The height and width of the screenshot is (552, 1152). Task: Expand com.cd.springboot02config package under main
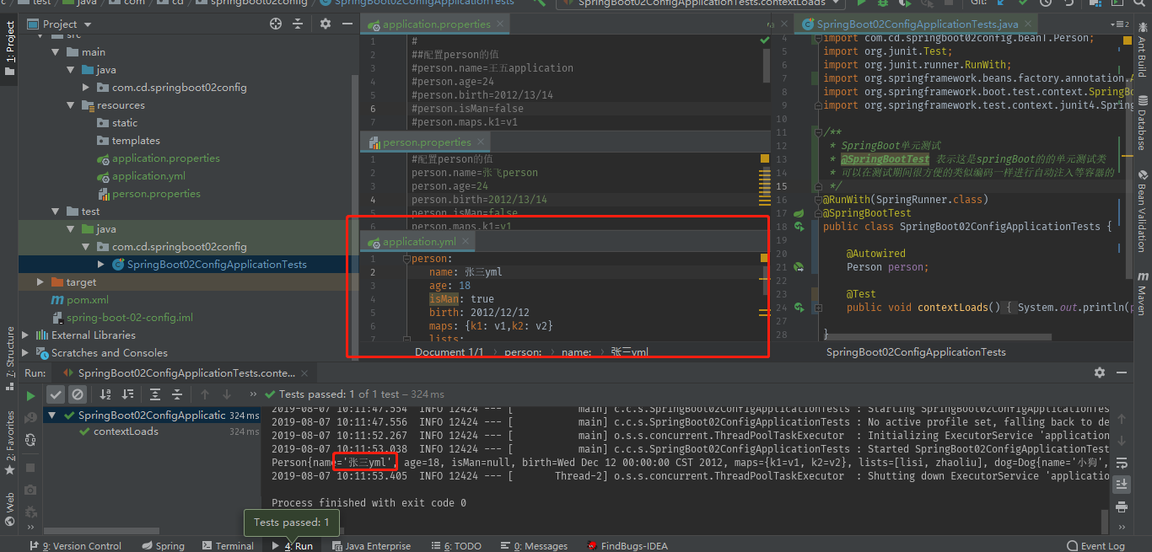coord(86,88)
